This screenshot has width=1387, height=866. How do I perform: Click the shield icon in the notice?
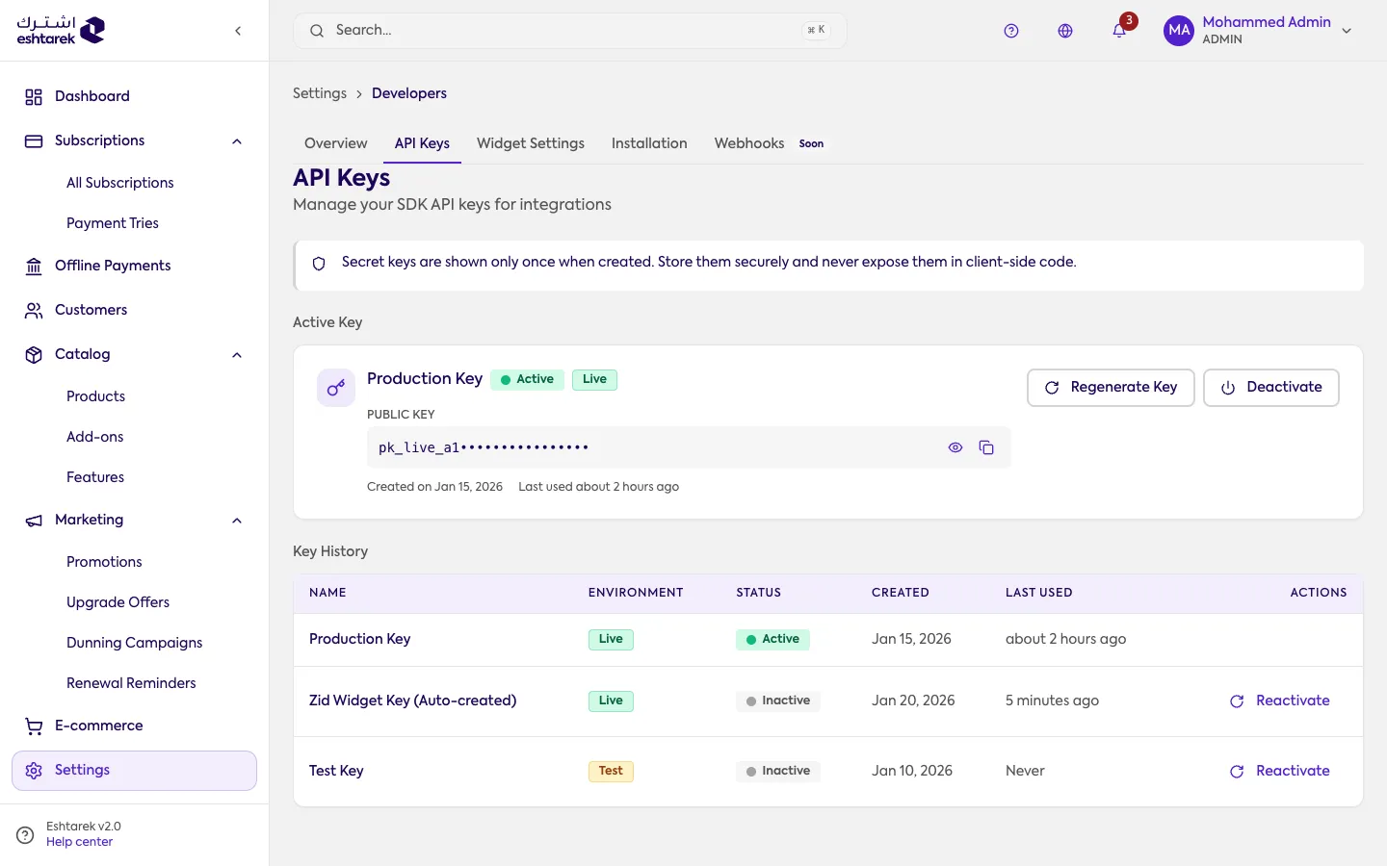(x=319, y=263)
